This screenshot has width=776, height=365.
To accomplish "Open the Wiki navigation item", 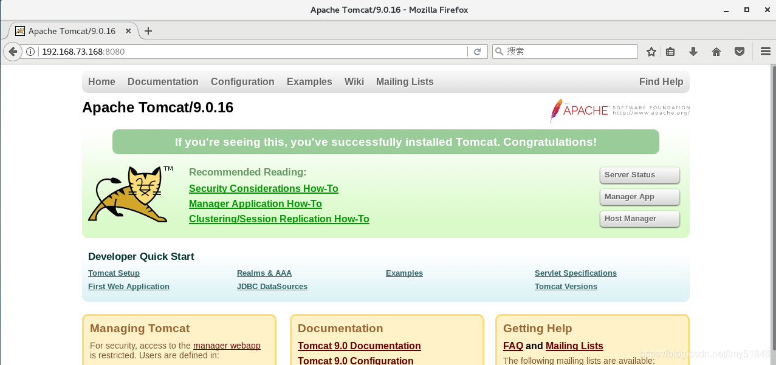I will (354, 81).
